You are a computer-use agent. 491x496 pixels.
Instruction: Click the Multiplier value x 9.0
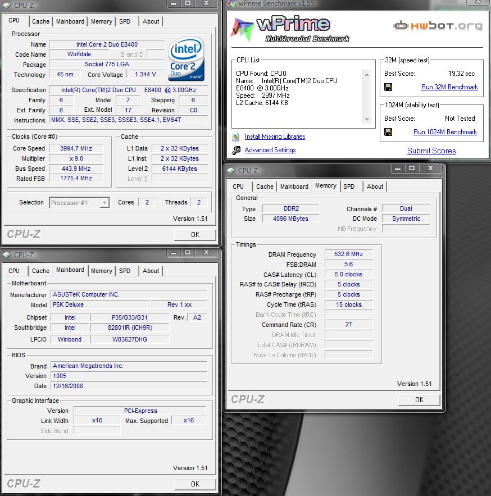[x=76, y=158]
